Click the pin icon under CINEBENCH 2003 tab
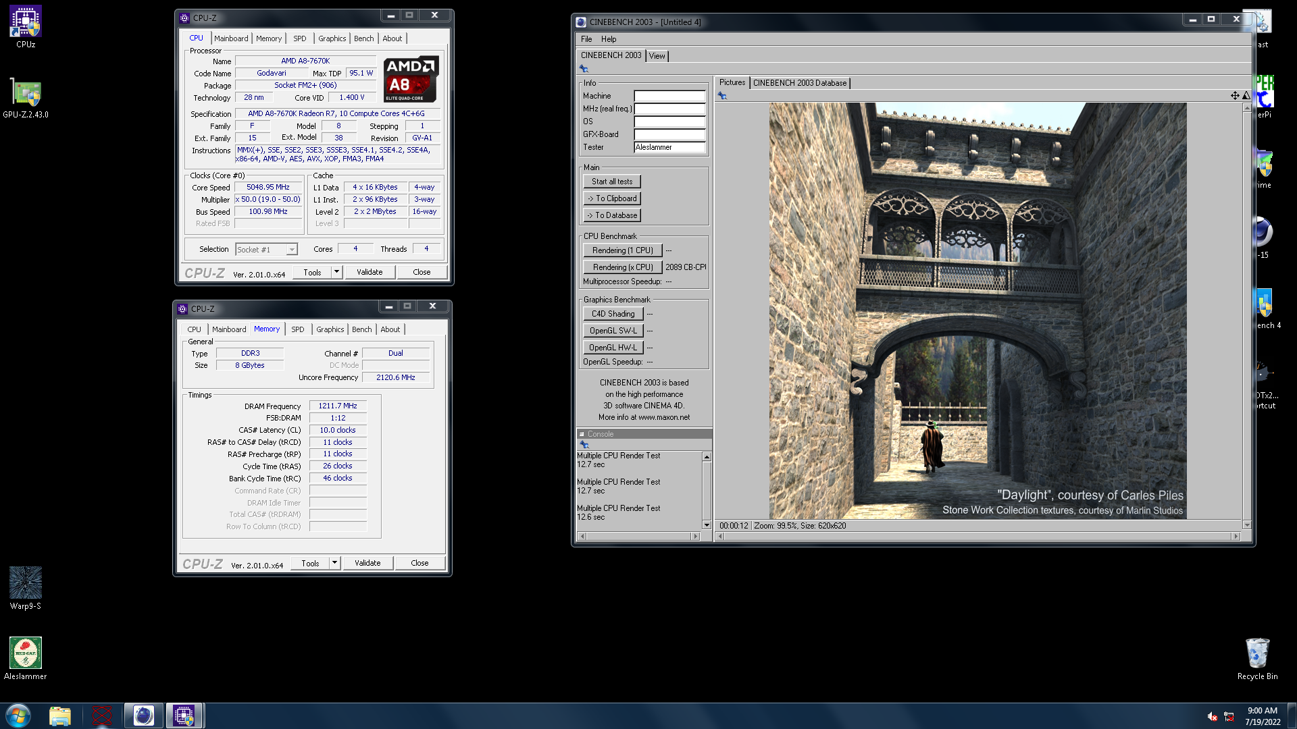 click(x=584, y=69)
